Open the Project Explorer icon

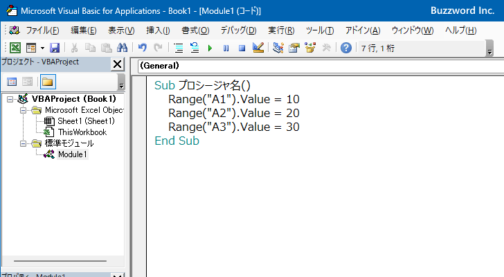tap(278, 48)
